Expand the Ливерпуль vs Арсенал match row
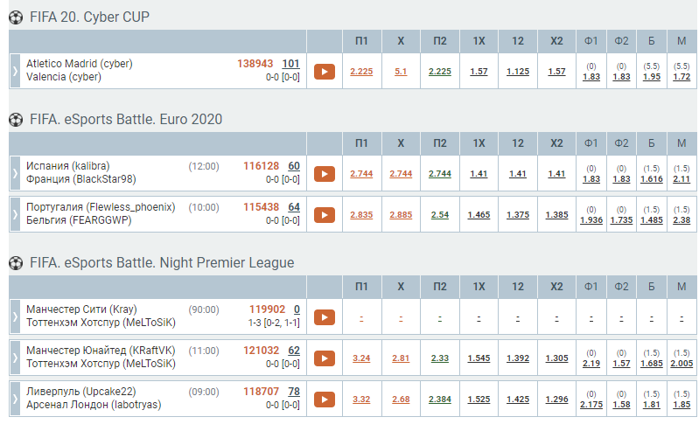Screen dimensions: 699x424 (x=14, y=400)
